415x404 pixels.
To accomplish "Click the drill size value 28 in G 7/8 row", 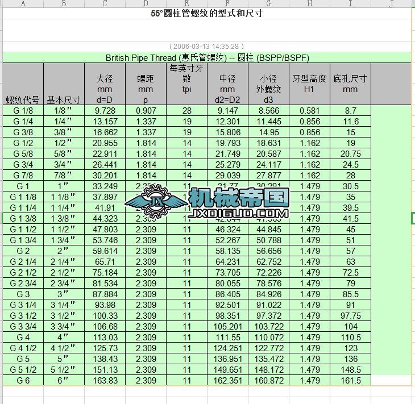I will coord(351,176).
